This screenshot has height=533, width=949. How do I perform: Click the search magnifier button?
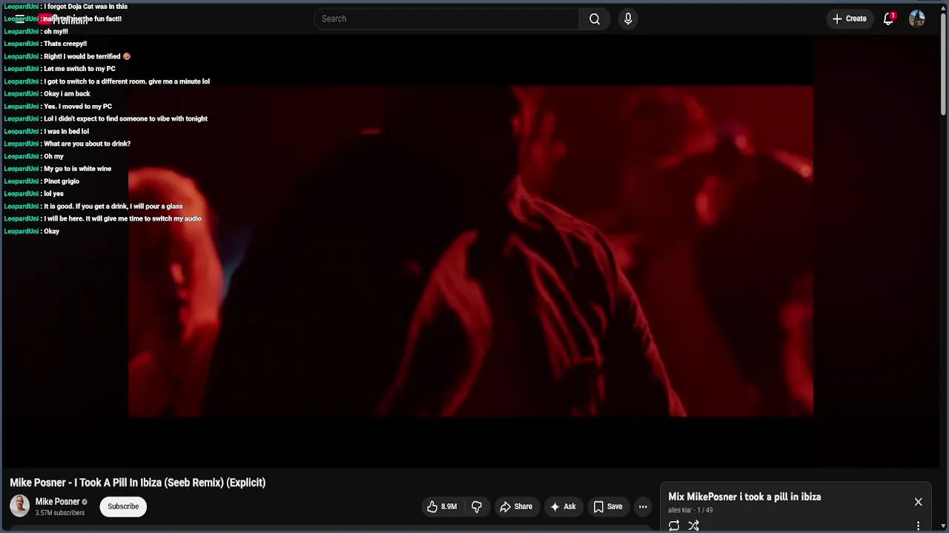(594, 19)
